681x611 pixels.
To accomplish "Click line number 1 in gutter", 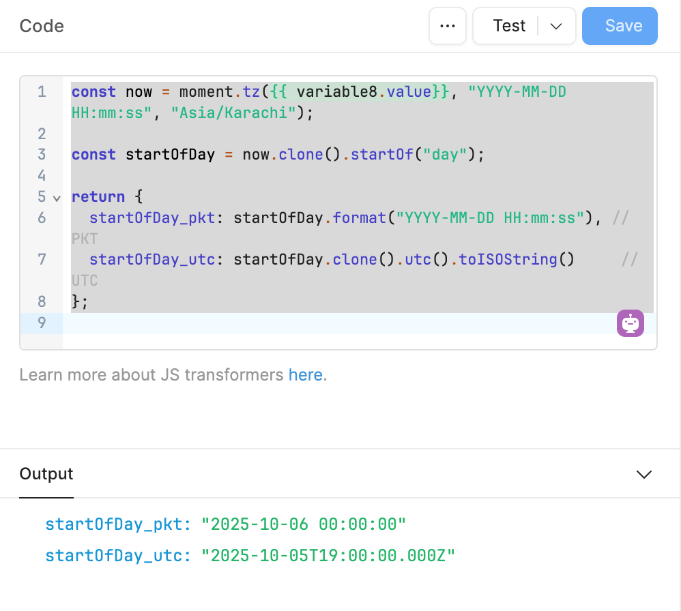I will point(42,91).
